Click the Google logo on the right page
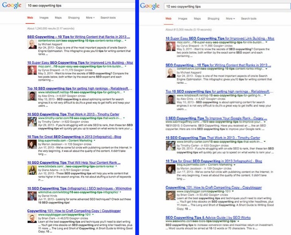Screen dimensions: 291x235 (x=149, y=6)
